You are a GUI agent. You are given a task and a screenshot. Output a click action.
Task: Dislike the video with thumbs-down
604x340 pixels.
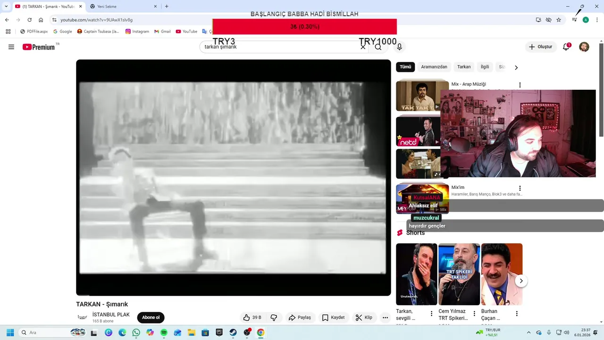[x=274, y=317]
